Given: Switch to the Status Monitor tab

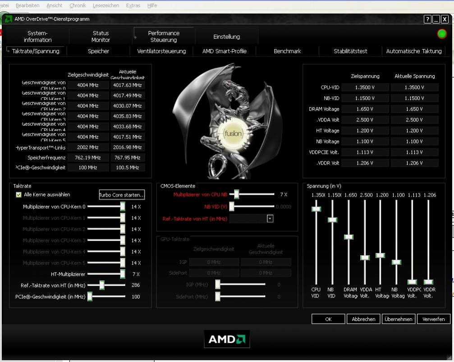Looking at the screenshot, I should pyautogui.click(x=101, y=37).
